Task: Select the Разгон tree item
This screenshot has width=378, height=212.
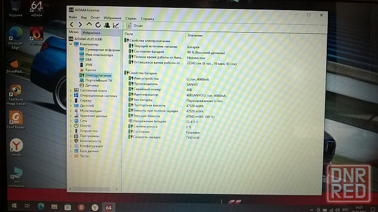Action: tap(88, 70)
